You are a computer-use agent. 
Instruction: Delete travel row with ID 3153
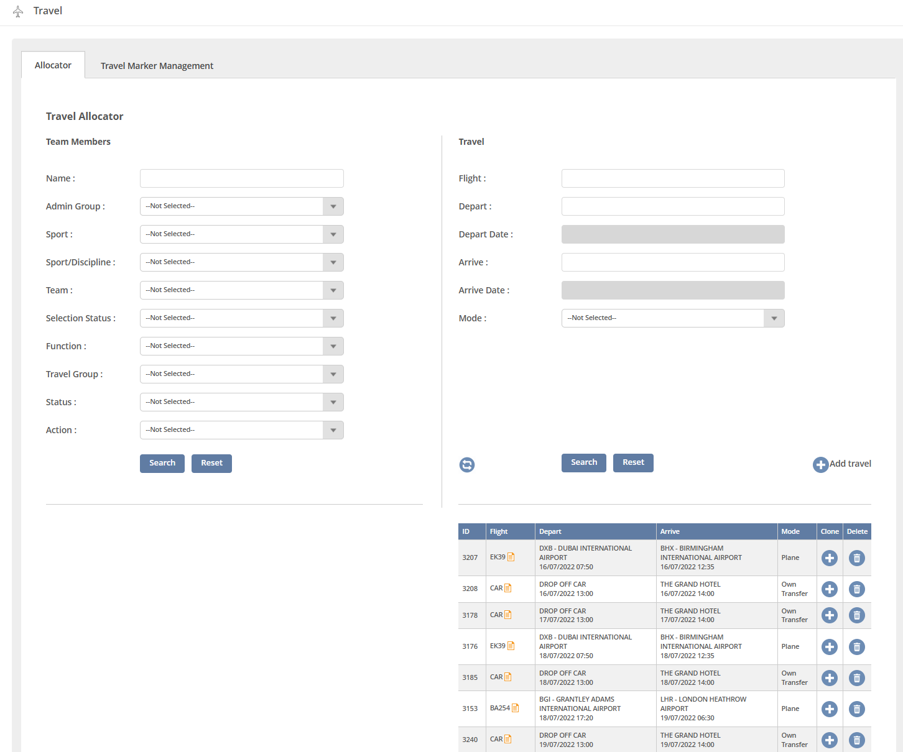pyautogui.click(x=857, y=709)
